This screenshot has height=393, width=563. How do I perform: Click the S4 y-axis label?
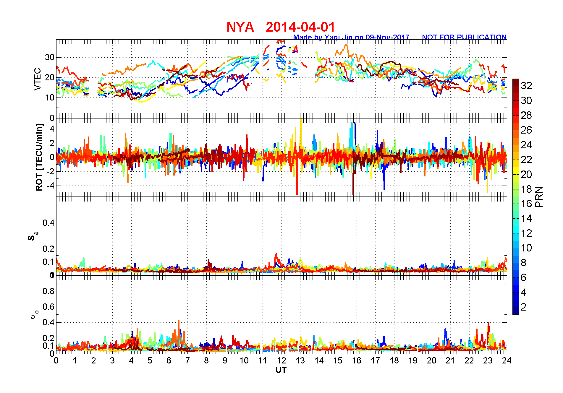pyautogui.click(x=33, y=237)
